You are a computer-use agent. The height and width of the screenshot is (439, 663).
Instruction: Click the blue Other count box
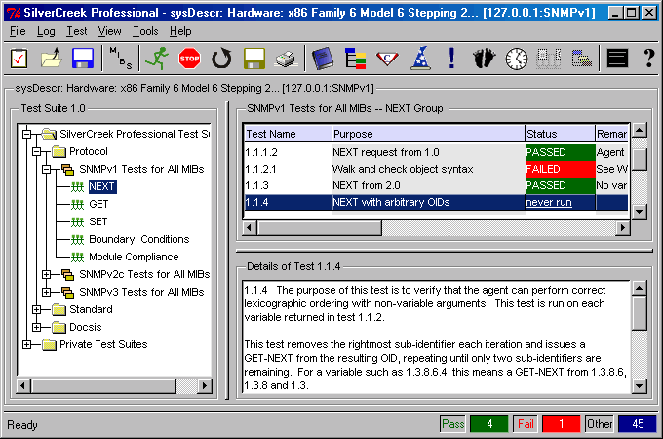pos(638,424)
